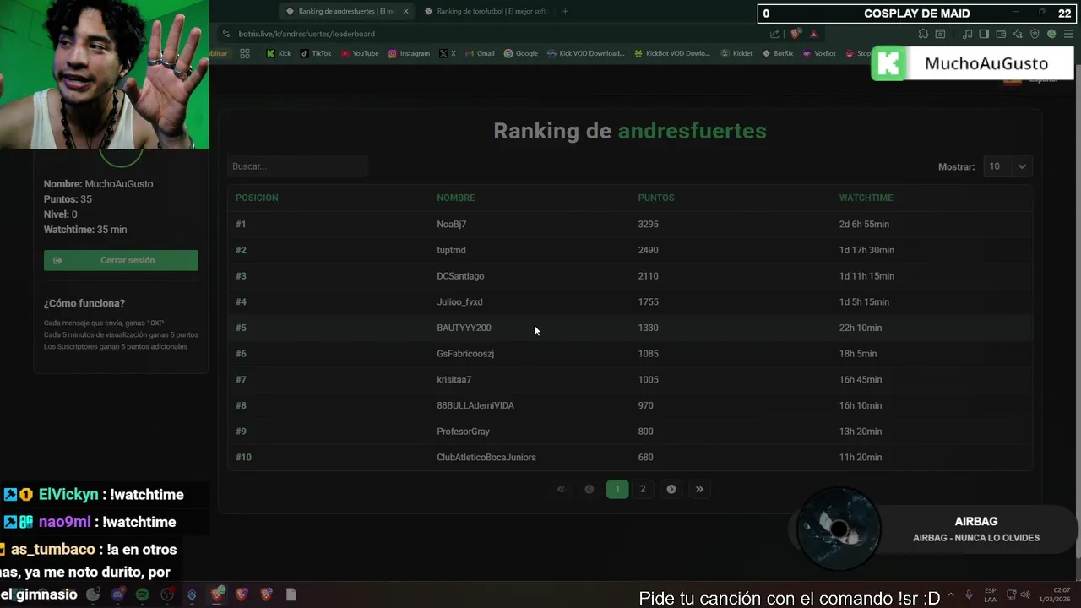Go to the next leaderboard page arrow
This screenshot has width=1081, height=608.
(671, 489)
